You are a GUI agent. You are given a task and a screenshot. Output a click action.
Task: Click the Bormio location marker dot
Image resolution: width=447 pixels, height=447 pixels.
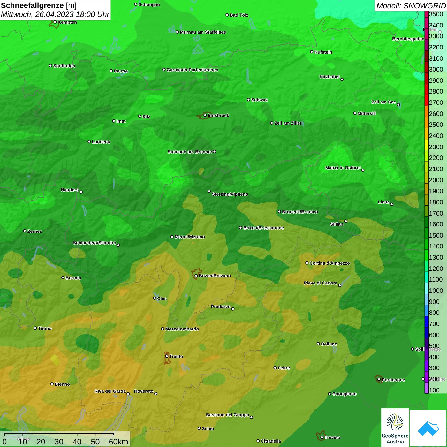click(63, 277)
